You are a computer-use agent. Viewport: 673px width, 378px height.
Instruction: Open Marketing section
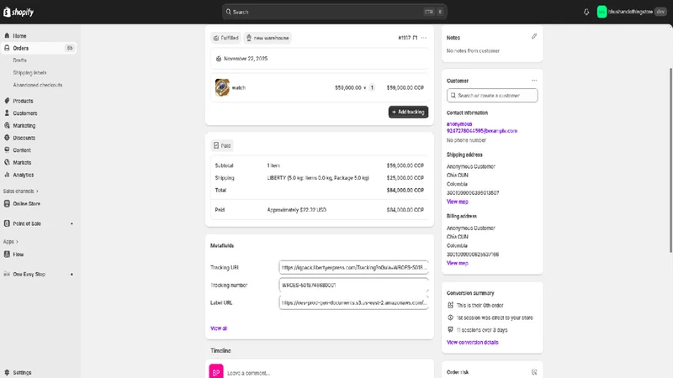click(24, 125)
